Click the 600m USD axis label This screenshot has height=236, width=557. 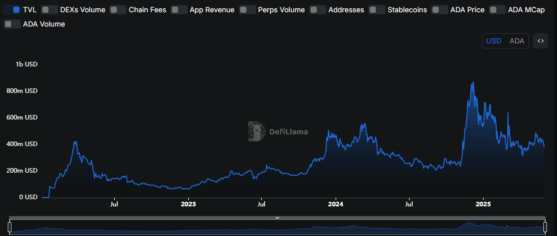(x=22, y=117)
